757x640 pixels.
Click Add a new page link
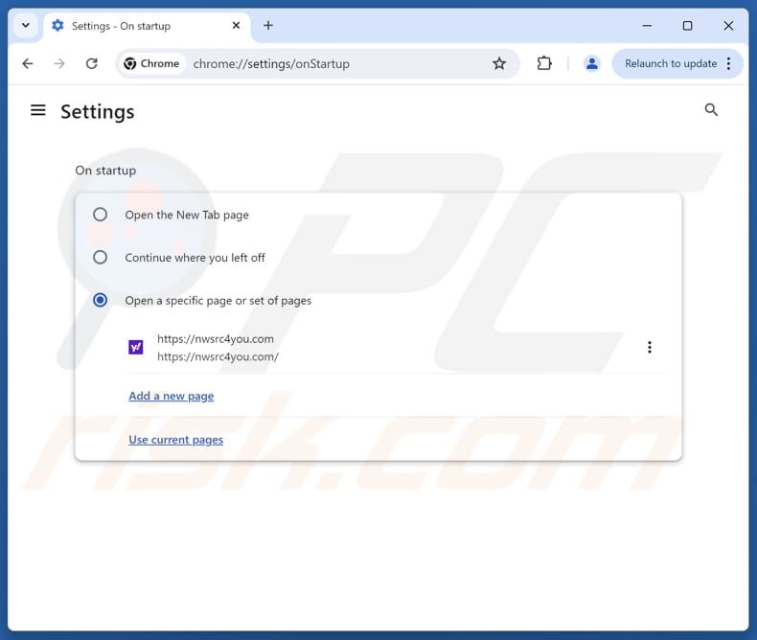point(171,397)
